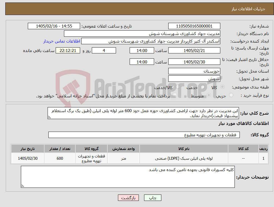Click the delivery city field شوش
This screenshot has height=207, width=274.
(x=194, y=79)
